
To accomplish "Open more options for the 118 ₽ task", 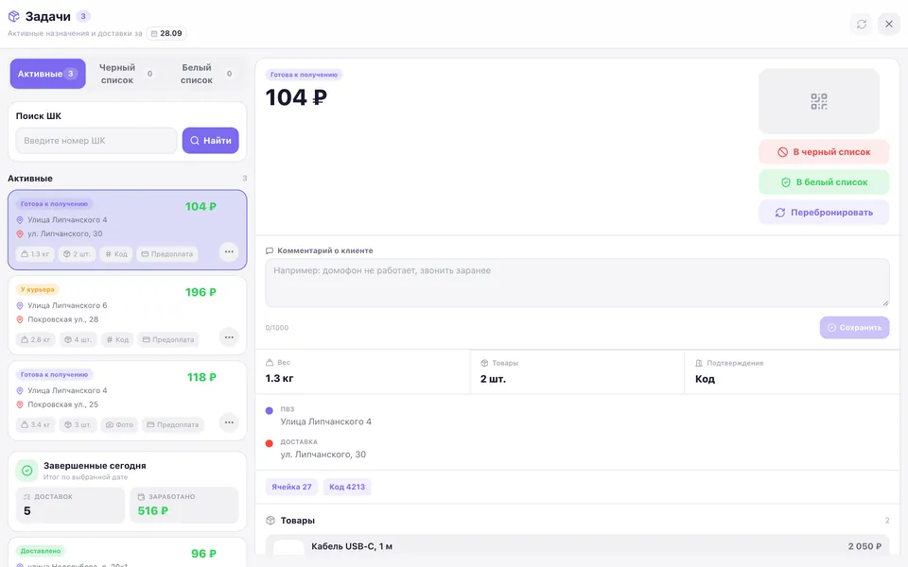I will [229, 422].
